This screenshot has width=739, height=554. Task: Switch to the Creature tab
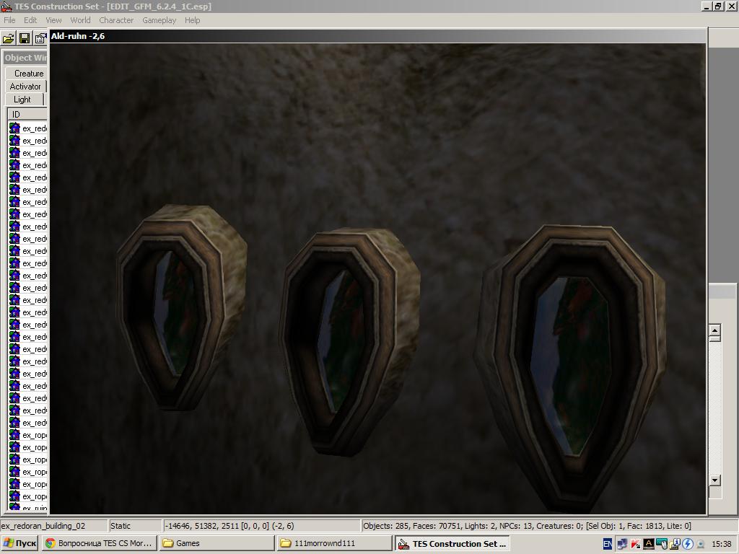coord(27,74)
